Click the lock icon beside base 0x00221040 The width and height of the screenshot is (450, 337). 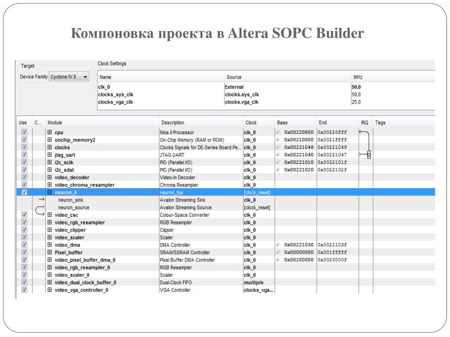tap(278, 155)
